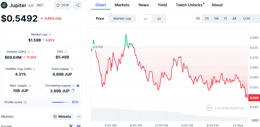
Task: Click the USD currency label on chart
Action: [x=255, y=120]
